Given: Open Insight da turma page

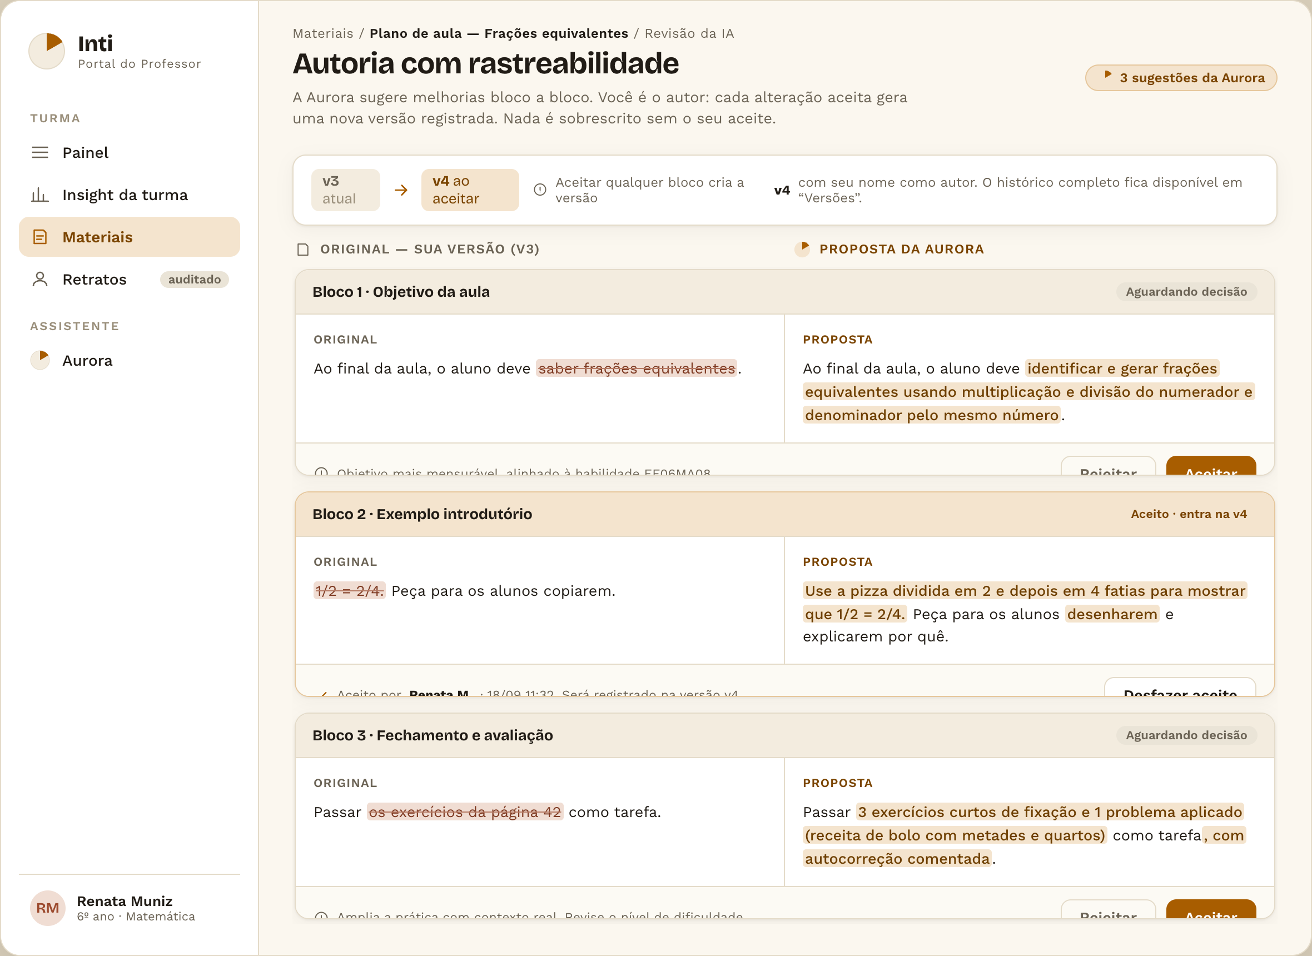Looking at the screenshot, I should coord(130,195).
